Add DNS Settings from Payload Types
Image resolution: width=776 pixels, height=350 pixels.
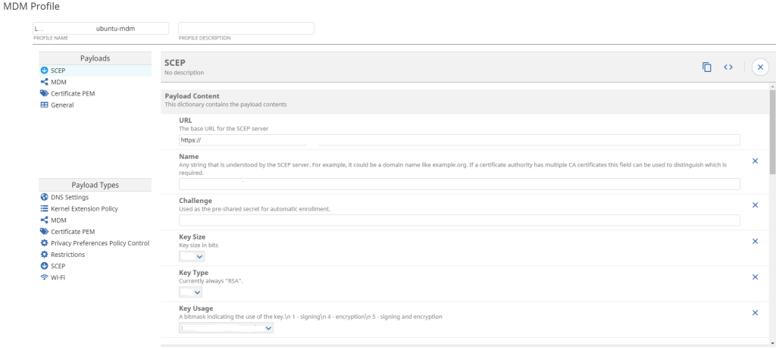tap(69, 197)
